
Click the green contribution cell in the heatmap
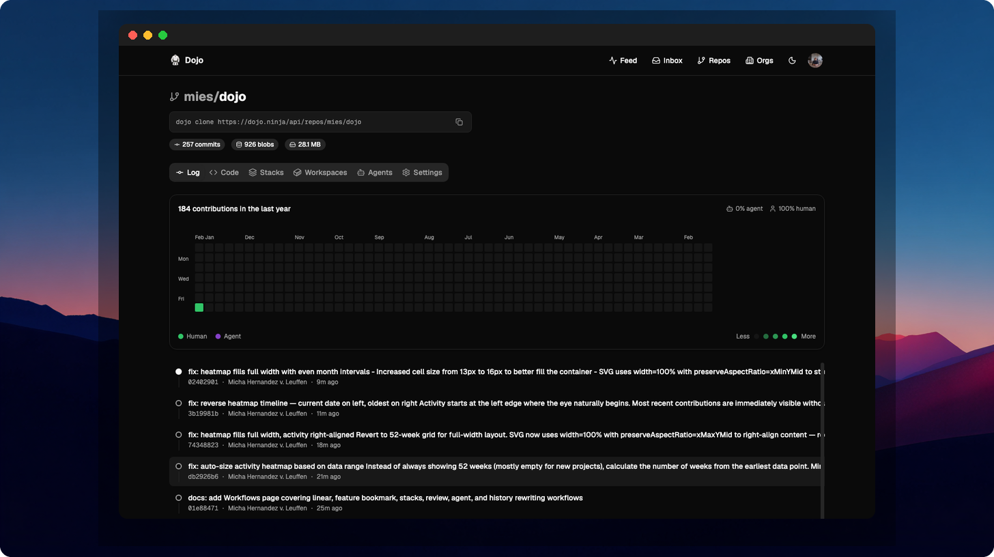coord(199,307)
